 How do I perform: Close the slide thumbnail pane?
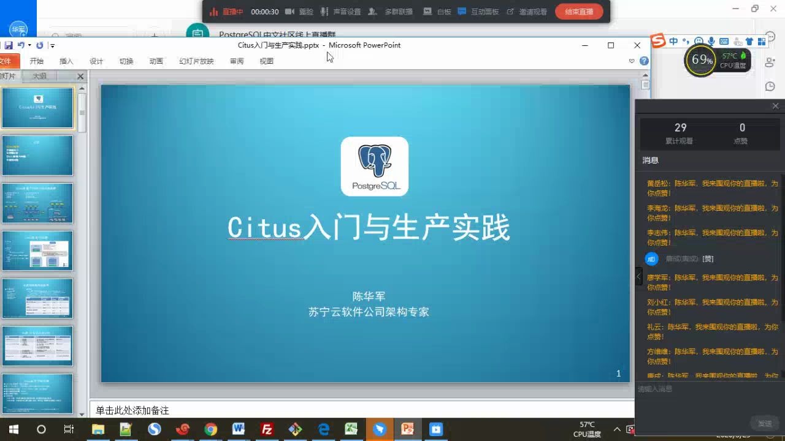pos(80,76)
